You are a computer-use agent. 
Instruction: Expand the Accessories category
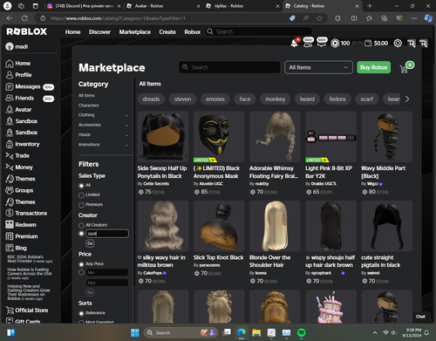[126, 126]
